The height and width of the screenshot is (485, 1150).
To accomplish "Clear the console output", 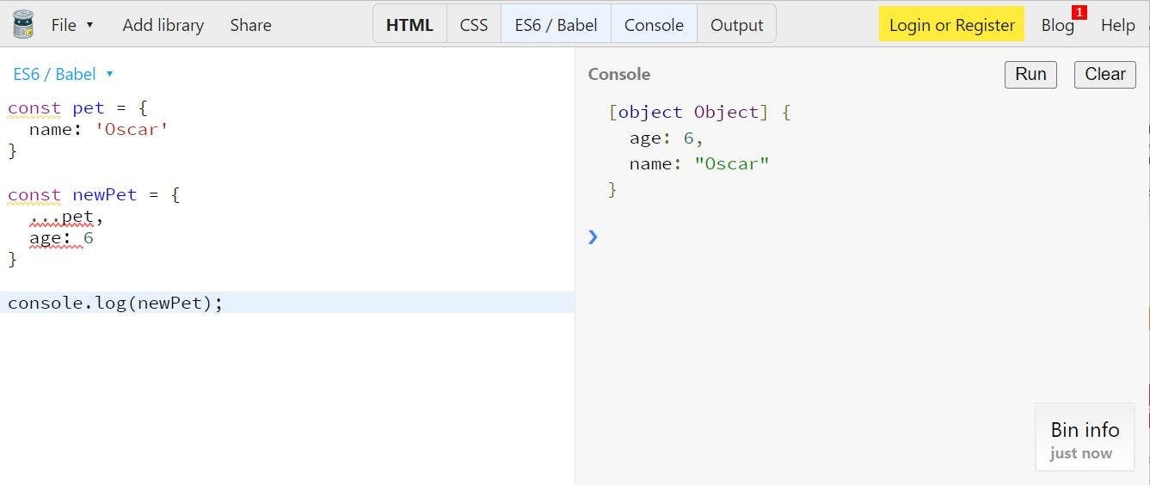I will click(1104, 74).
